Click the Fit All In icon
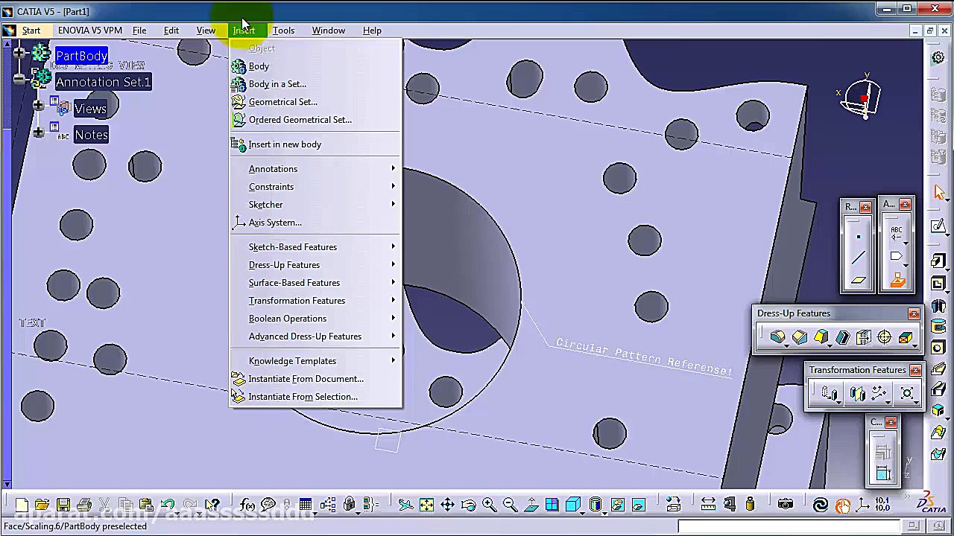The width and height of the screenshot is (954, 536). pos(426,505)
